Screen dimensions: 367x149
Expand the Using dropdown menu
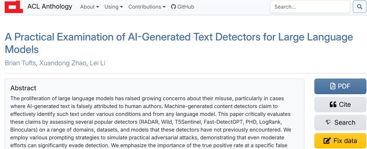click(x=114, y=7)
